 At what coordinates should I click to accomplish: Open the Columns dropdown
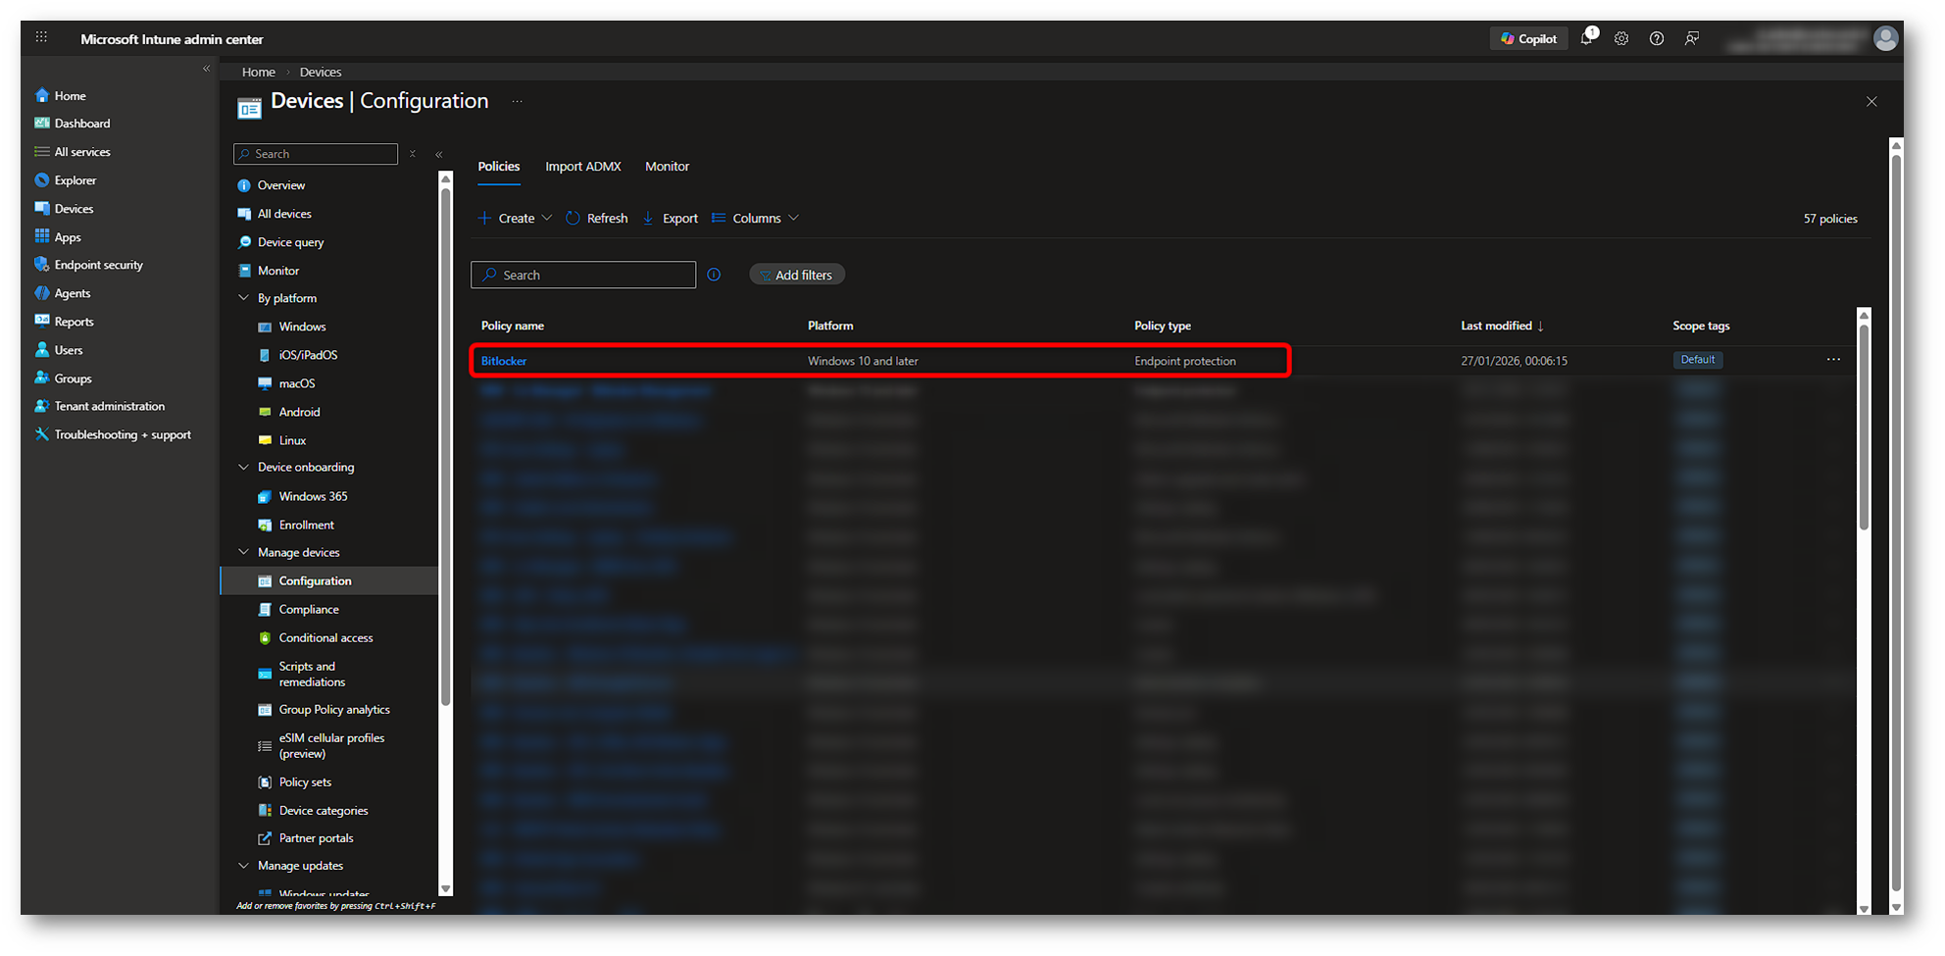[x=755, y=219]
